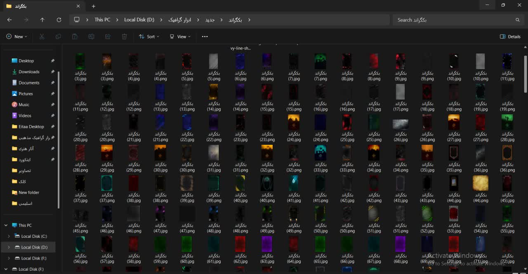Click the Cut scissors icon in toolbar
The height and width of the screenshot is (274, 528).
[x=42, y=37]
